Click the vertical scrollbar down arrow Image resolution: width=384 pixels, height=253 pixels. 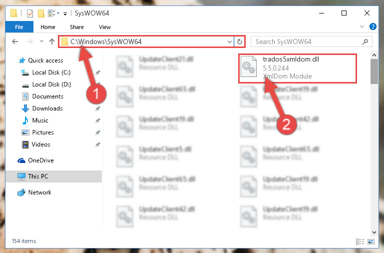(374, 232)
